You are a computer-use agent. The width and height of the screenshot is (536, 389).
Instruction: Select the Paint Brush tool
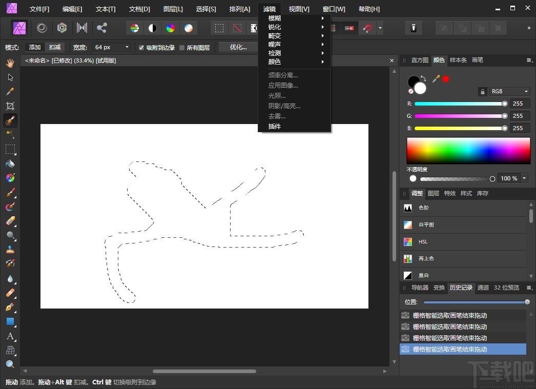pos(10,192)
